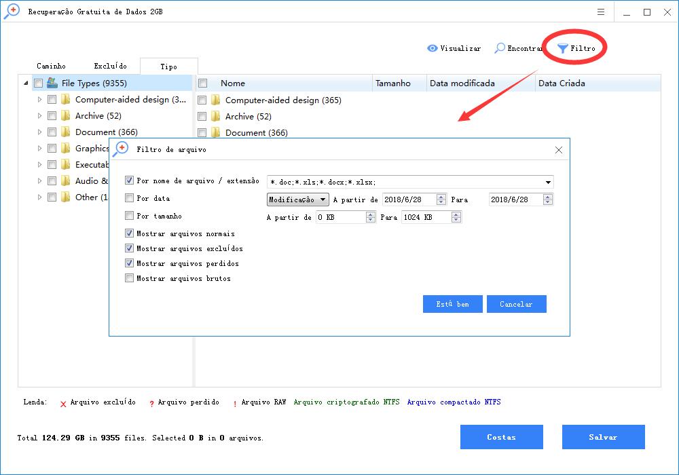Enable the Por tamanho checkbox
The image size is (679, 475).
130,216
